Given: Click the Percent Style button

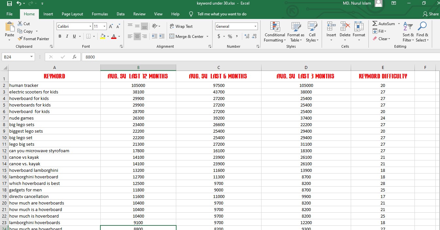Looking at the screenshot, I should click(229, 37).
